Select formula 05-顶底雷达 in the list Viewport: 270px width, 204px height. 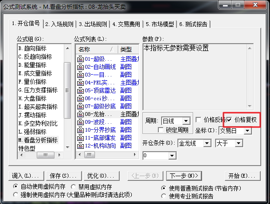pyautogui.click(x=100, y=90)
